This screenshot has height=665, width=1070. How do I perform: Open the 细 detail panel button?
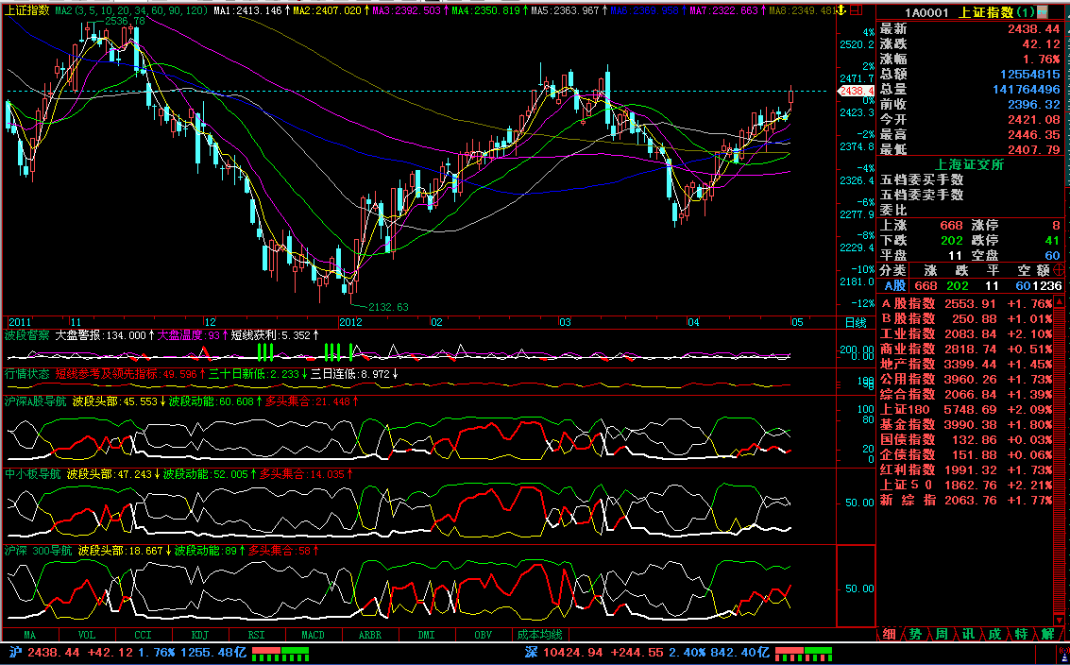click(889, 634)
